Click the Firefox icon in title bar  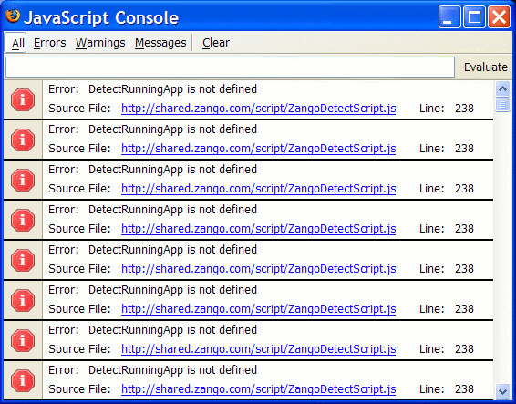13,16
